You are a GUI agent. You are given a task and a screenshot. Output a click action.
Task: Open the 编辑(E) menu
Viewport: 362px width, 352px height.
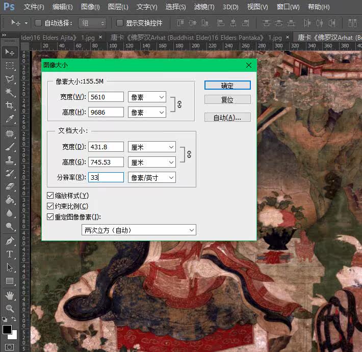click(62, 7)
